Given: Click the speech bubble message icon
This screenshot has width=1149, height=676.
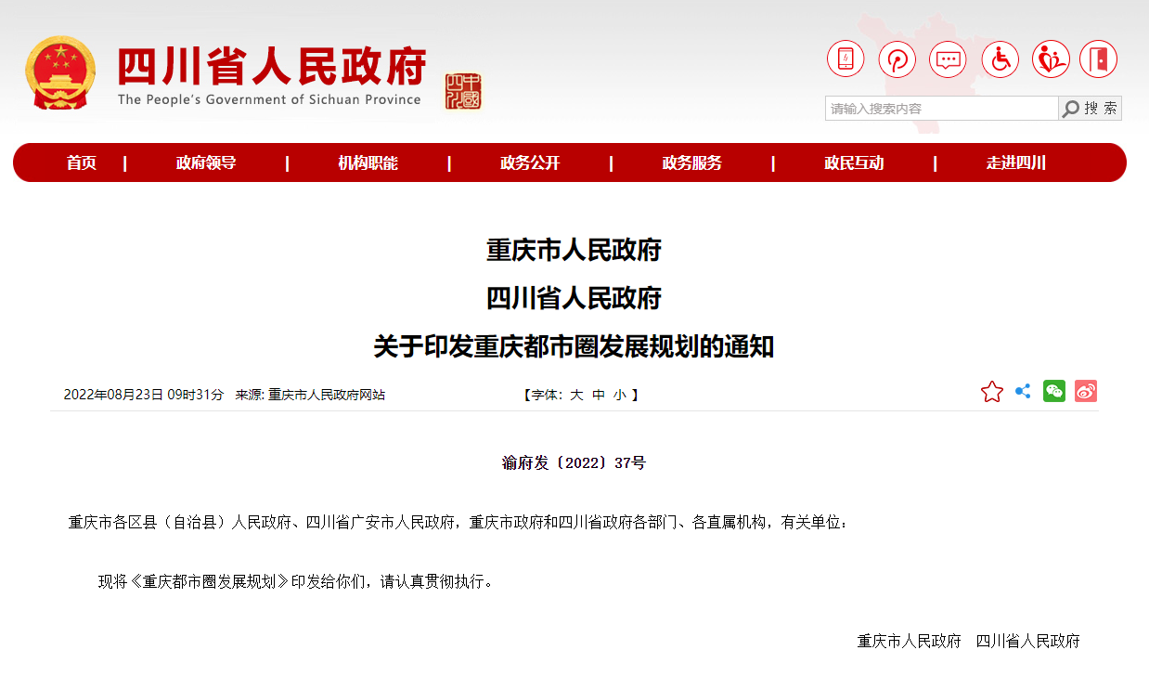Looking at the screenshot, I should (948, 59).
